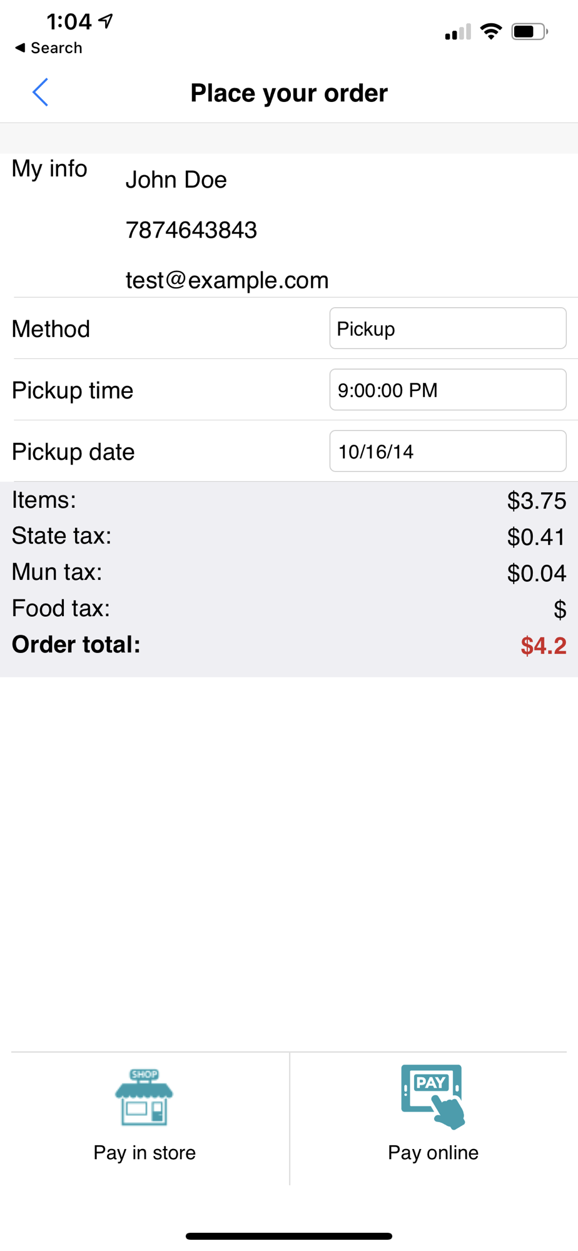Tap the cellular signal bars icon
This screenshot has width=578, height=1251.
point(458,33)
